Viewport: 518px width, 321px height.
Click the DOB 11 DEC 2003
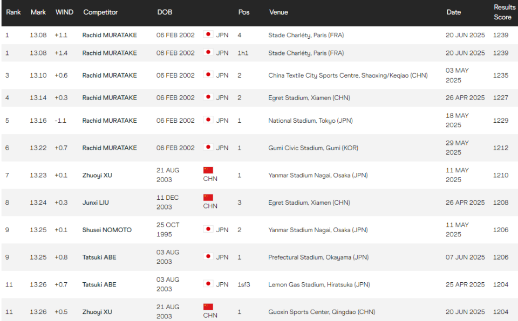tap(167, 202)
